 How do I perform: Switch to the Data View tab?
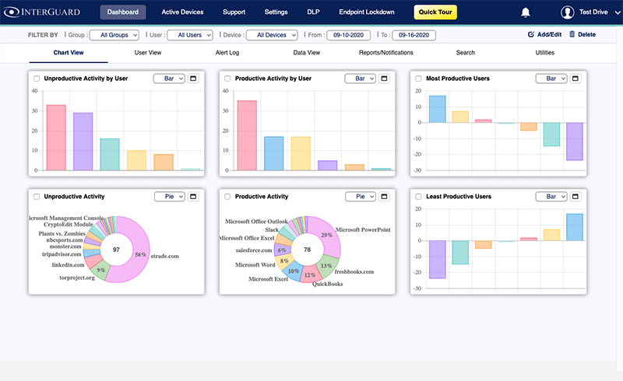pos(307,52)
